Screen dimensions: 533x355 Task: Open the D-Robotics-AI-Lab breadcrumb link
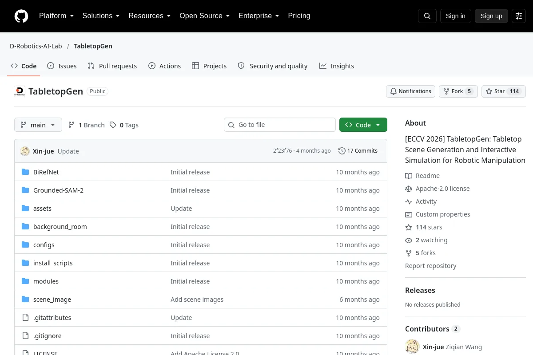36,46
